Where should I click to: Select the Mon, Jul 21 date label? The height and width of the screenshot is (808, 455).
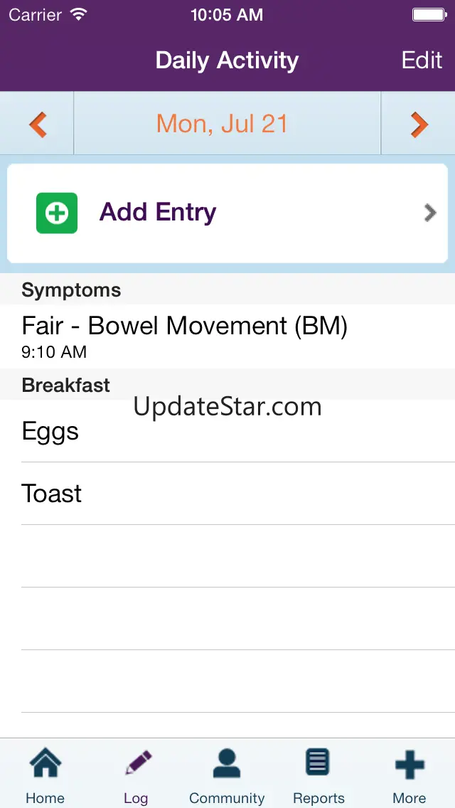pyautogui.click(x=222, y=124)
